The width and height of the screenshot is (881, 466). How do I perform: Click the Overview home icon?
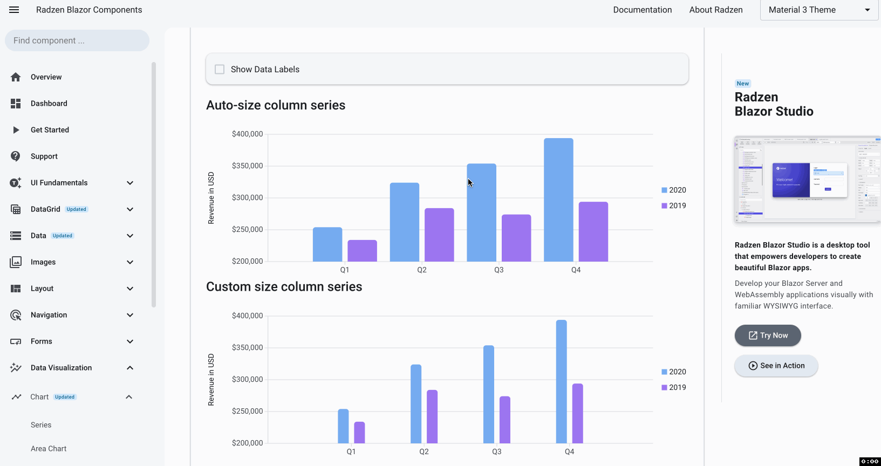tap(16, 77)
